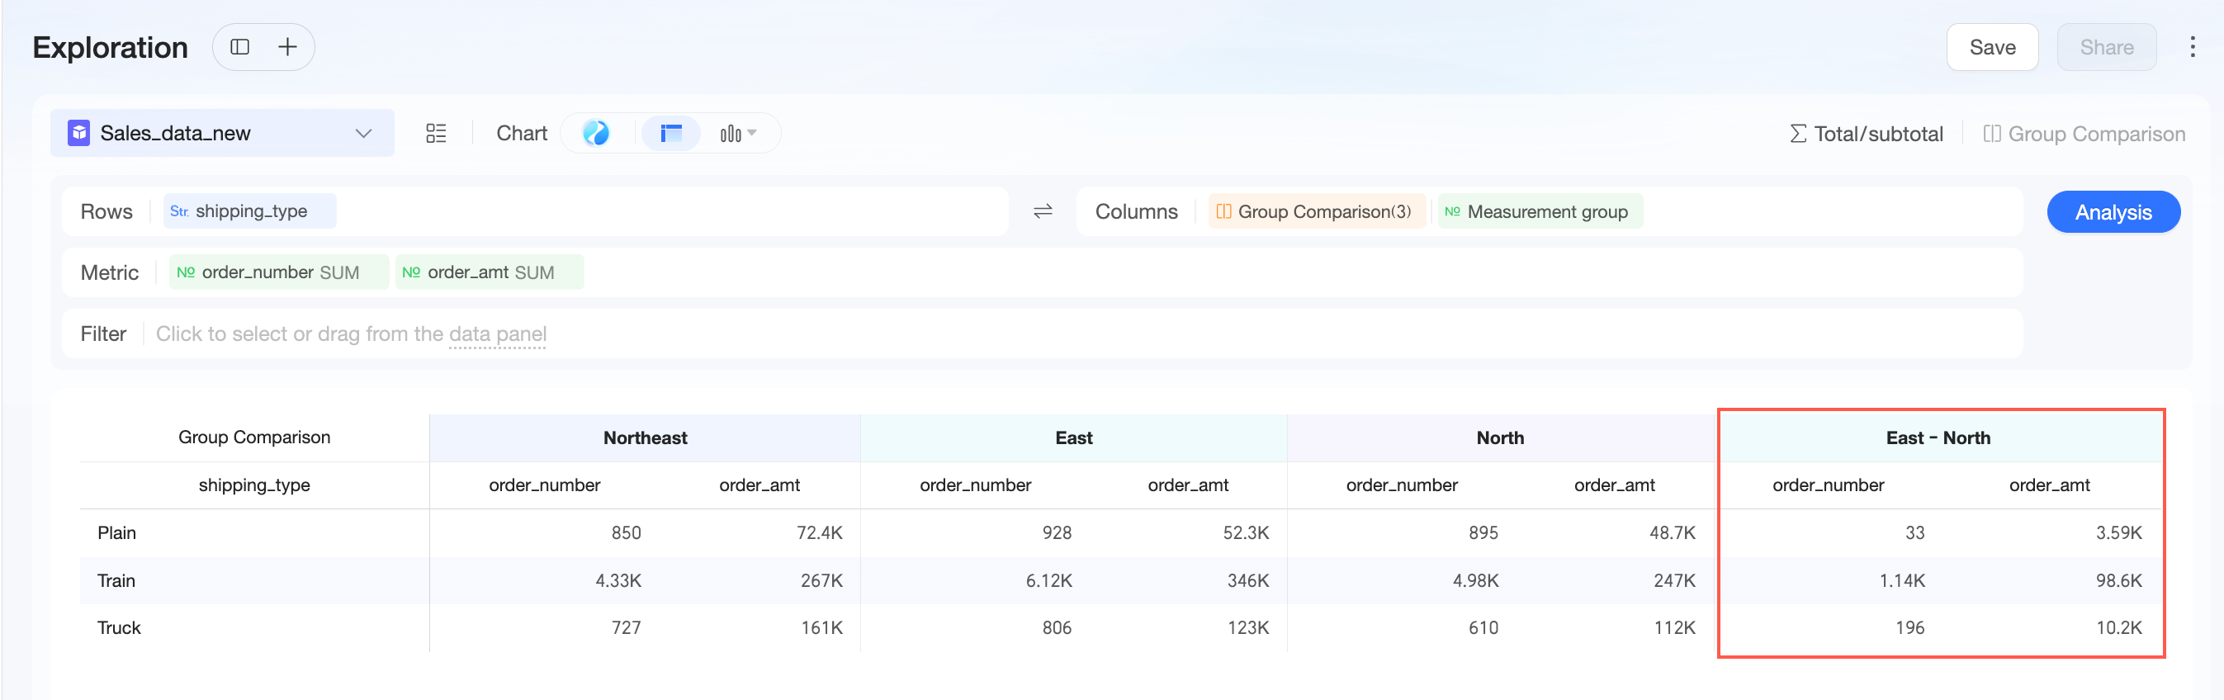Select the order_number SUM metric pill
The image size is (2224, 700).
point(279,272)
